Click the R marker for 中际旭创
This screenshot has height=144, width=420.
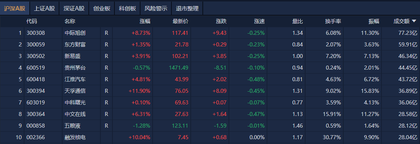pos(106,33)
